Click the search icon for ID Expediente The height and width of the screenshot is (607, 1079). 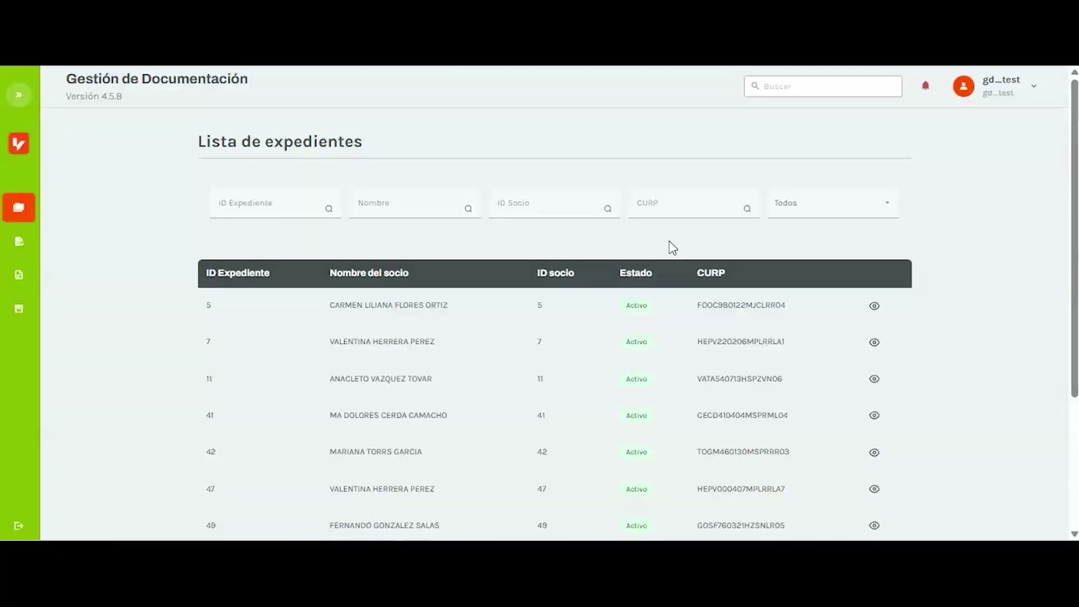point(329,209)
